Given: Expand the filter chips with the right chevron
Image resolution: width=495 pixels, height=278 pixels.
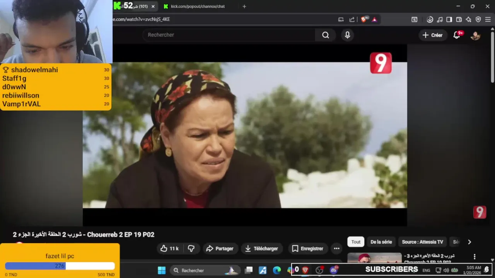Looking at the screenshot, I should click(x=469, y=242).
